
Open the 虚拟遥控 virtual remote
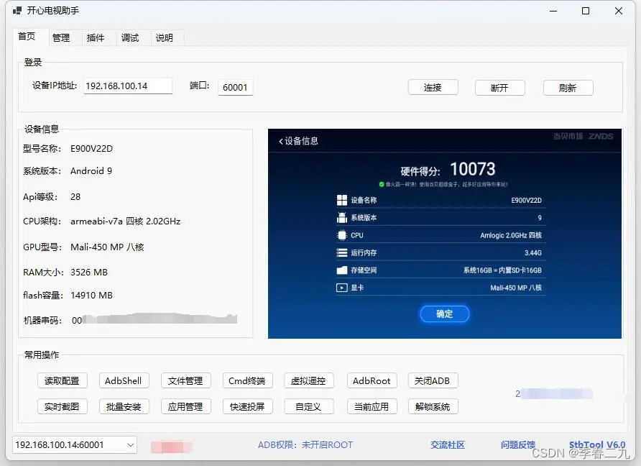click(x=309, y=380)
